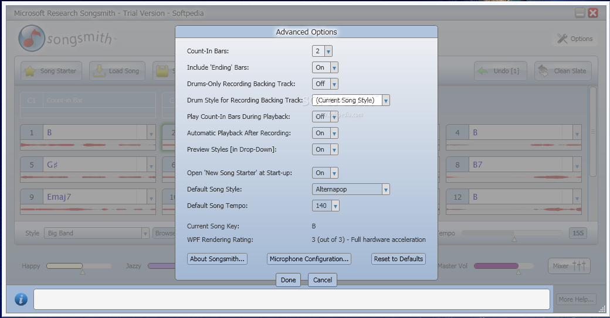Expand chord dropdown for bar 12
610x318 pixels.
(x=577, y=197)
